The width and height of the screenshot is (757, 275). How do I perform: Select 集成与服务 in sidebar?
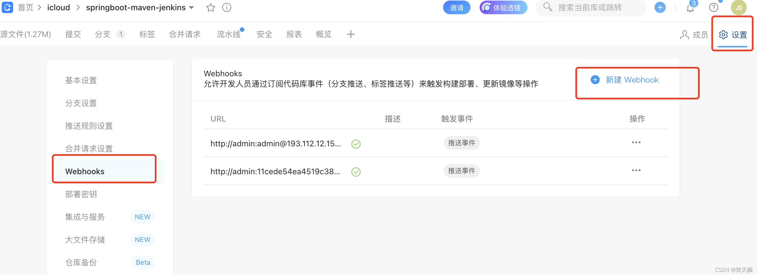85,217
